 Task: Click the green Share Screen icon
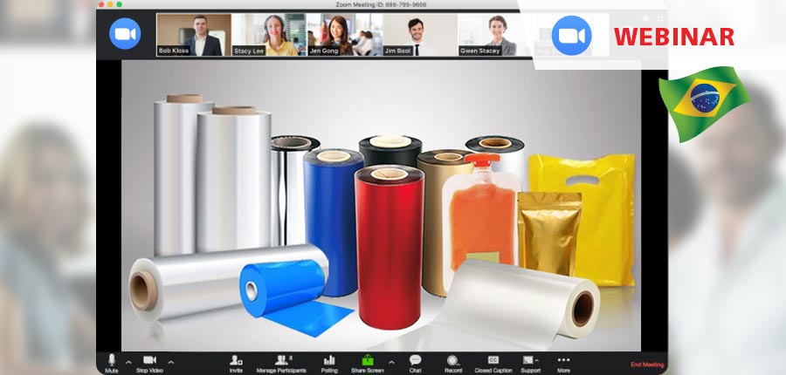368,360
